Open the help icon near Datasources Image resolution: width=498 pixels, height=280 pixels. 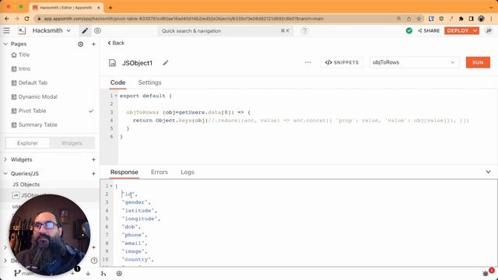tap(94, 261)
